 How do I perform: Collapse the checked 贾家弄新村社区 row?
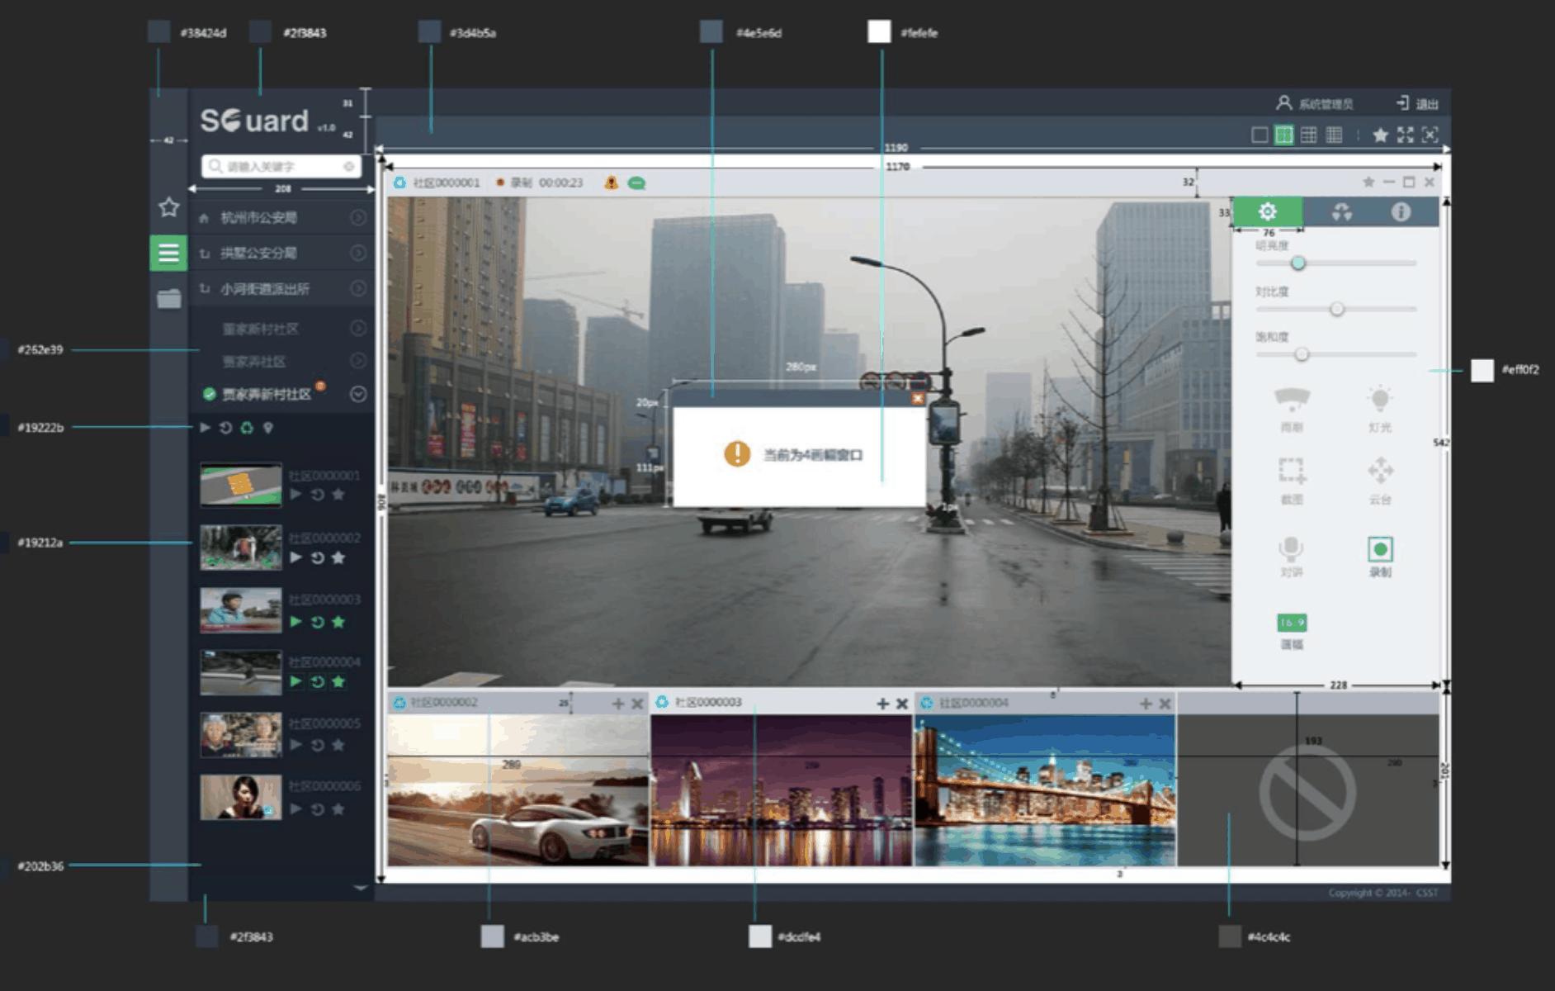pyautogui.click(x=357, y=394)
